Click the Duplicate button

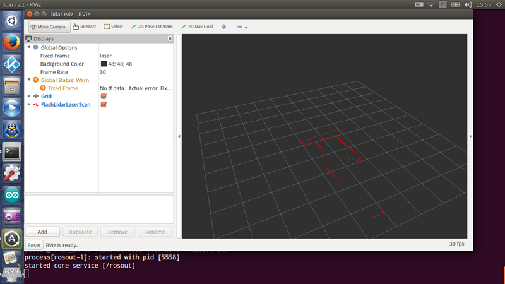80,232
